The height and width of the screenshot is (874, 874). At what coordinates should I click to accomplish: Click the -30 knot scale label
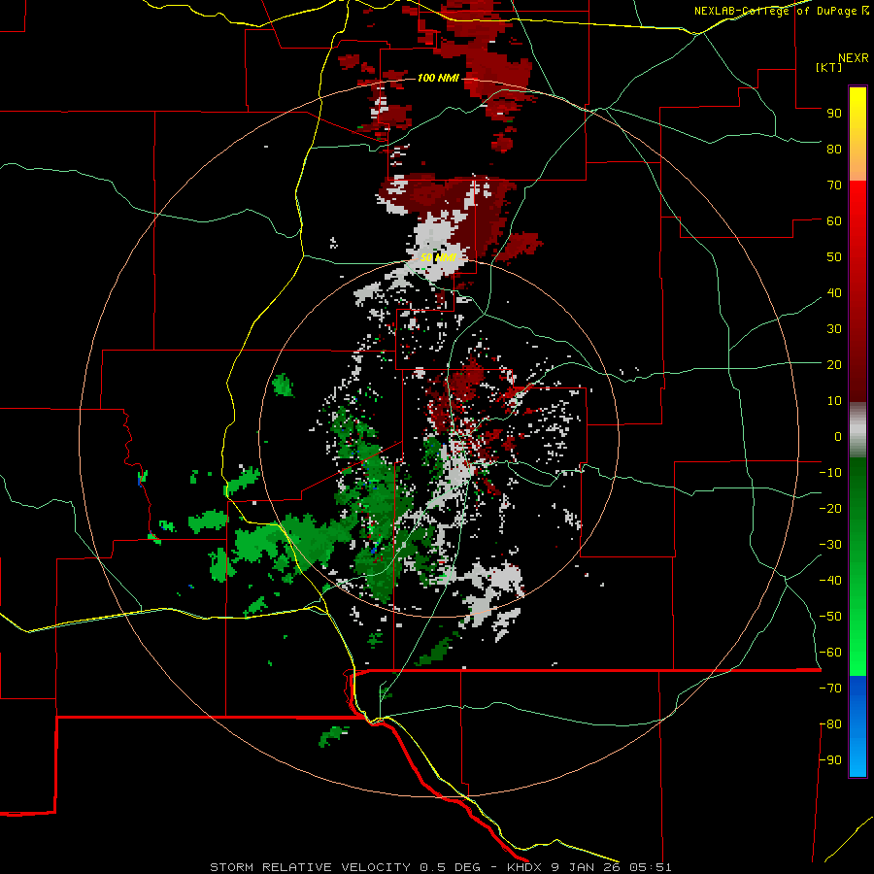830,545
